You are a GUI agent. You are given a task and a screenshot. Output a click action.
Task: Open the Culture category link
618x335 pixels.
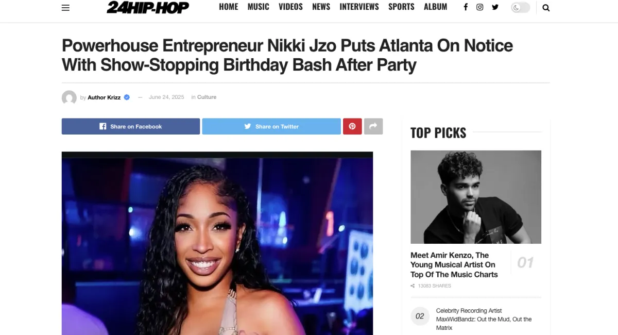(x=207, y=97)
